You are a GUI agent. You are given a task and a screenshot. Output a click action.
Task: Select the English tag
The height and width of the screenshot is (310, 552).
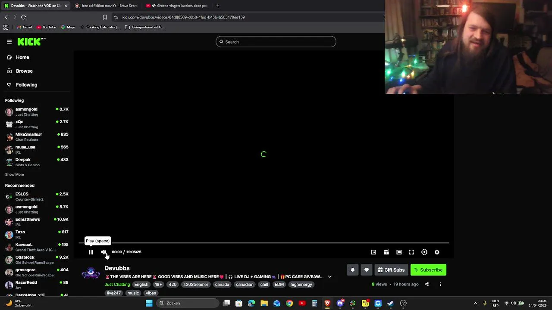point(141,285)
